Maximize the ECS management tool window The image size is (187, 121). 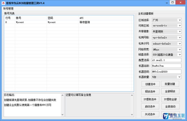tap(173, 2)
